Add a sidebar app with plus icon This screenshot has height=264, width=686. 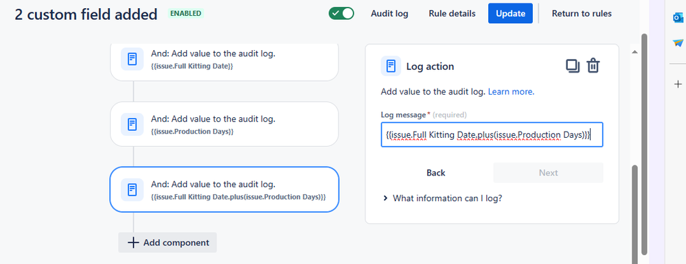678,84
